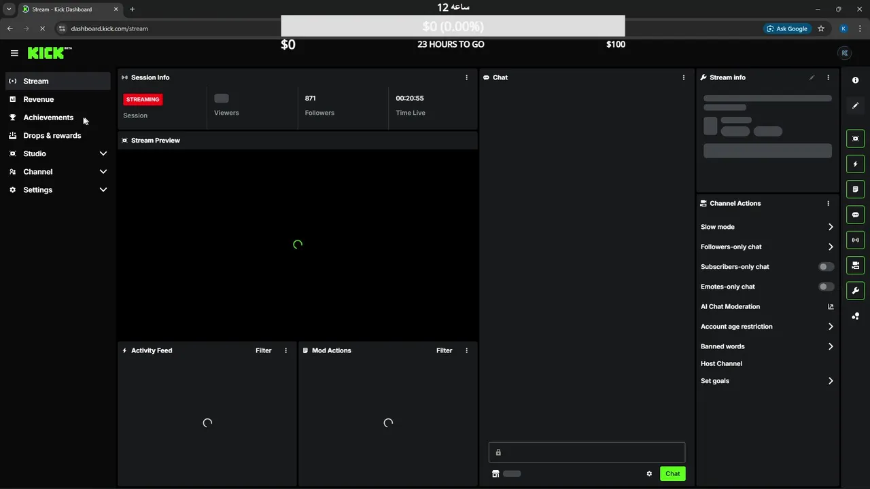
Task: Click the info icon in right rail
Action: [x=855, y=80]
